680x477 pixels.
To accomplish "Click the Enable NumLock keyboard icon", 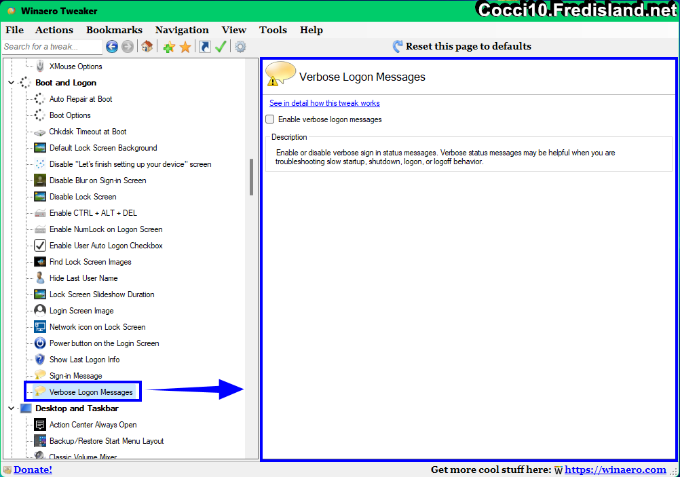I will [x=40, y=229].
